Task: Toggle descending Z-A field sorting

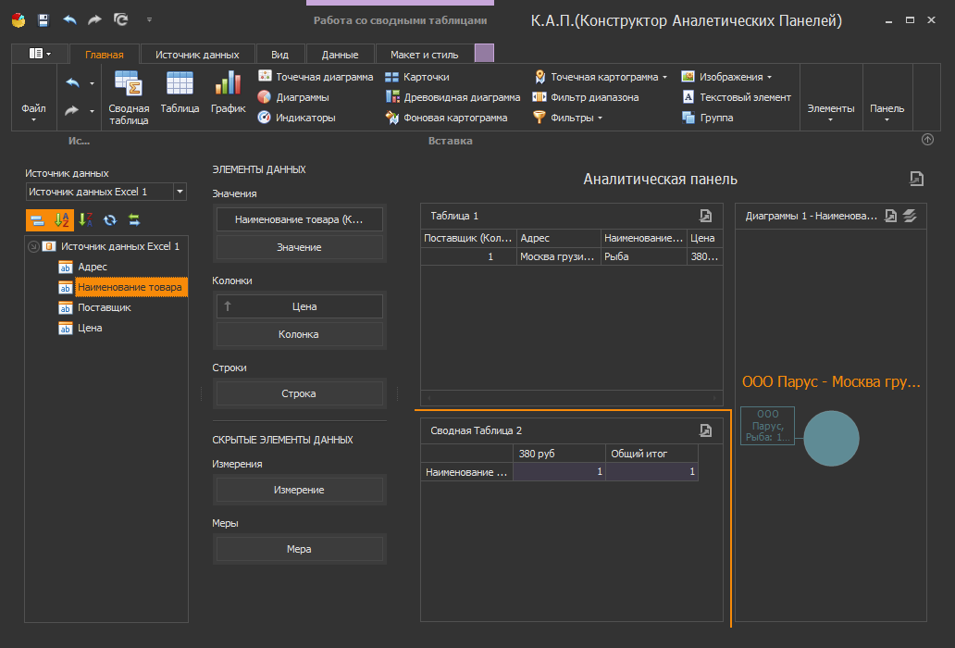Action: pyautogui.click(x=86, y=219)
